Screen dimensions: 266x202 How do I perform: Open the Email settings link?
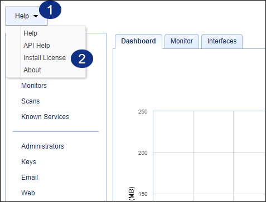(30, 178)
